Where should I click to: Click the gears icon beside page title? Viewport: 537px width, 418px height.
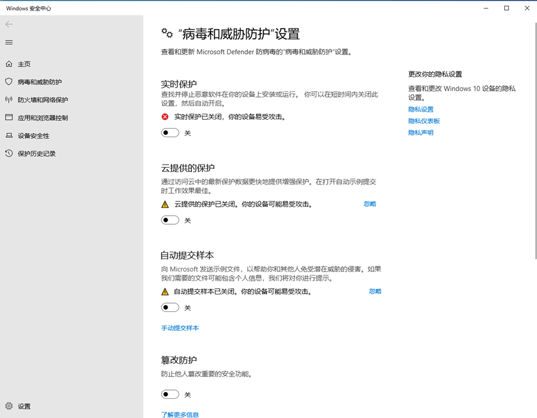167,34
